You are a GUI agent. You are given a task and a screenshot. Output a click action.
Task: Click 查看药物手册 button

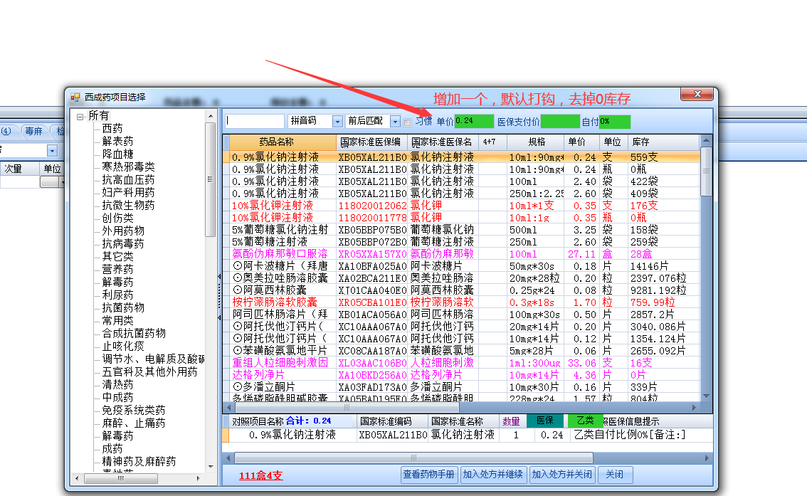pos(428,475)
